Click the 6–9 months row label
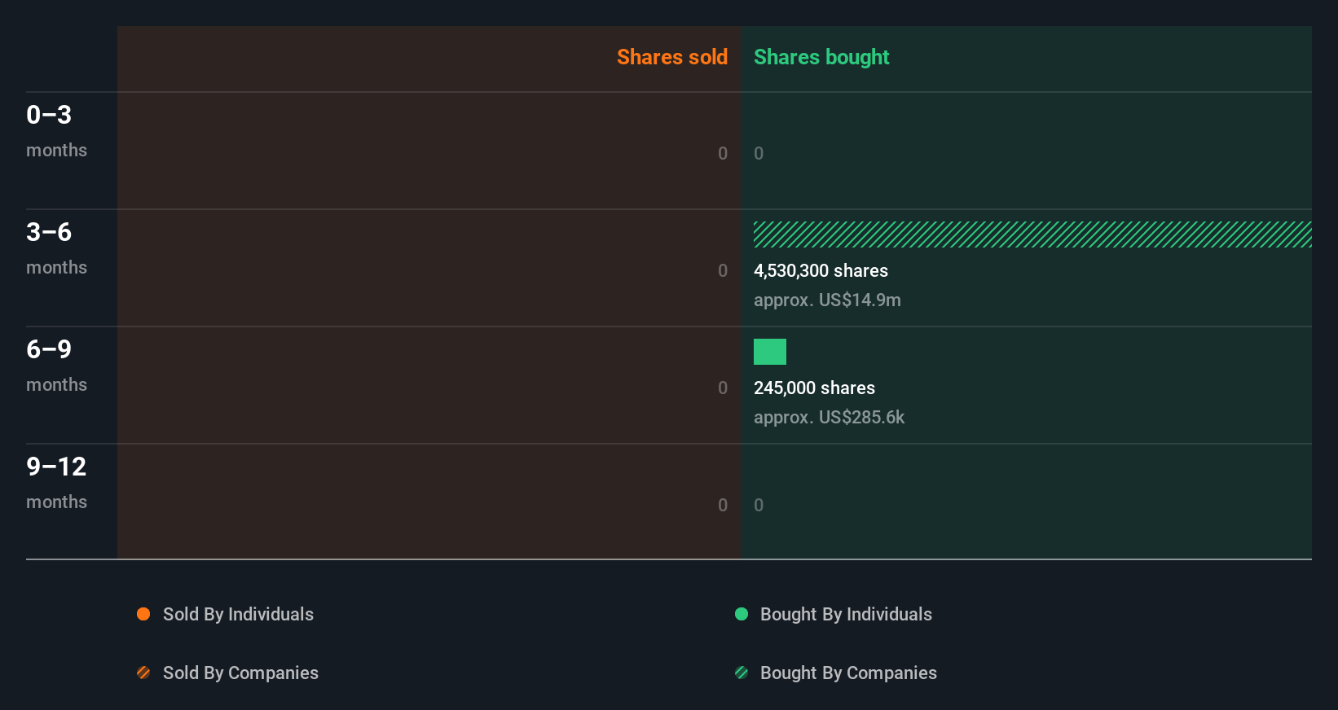 click(56, 366)
